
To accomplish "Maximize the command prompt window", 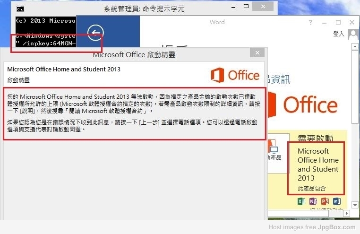I will point(246,7).
